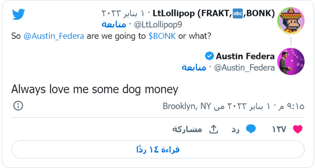The image size is (315, 168).
Task: Click the abc emoji in LtLollipop's name
Action: tap(238, 14)
